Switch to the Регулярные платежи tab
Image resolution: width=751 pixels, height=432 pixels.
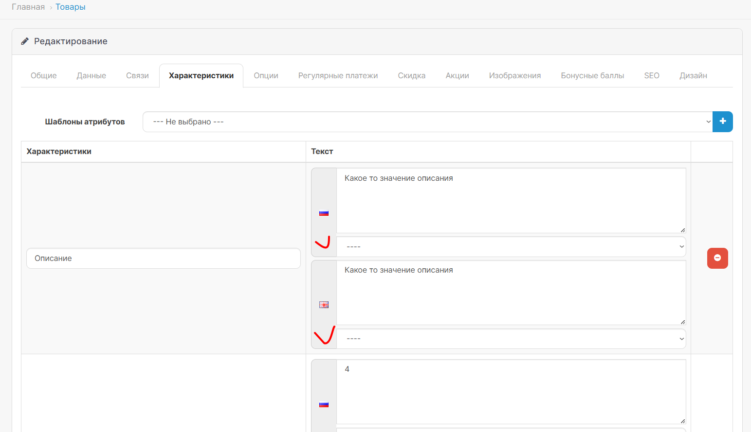(x=338, y=76)
